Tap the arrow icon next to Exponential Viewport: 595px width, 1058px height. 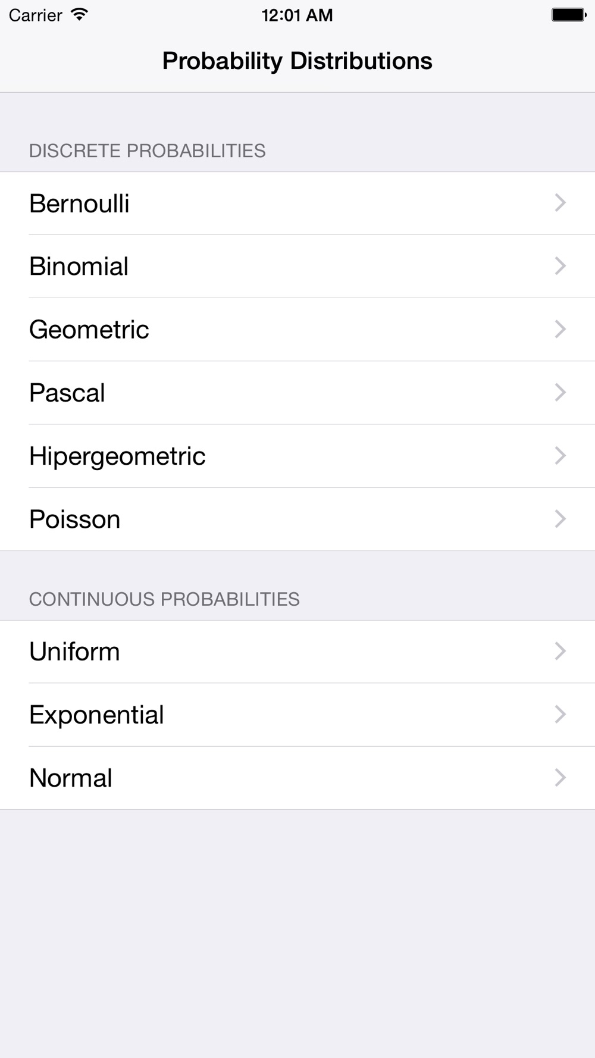[560, 714]
